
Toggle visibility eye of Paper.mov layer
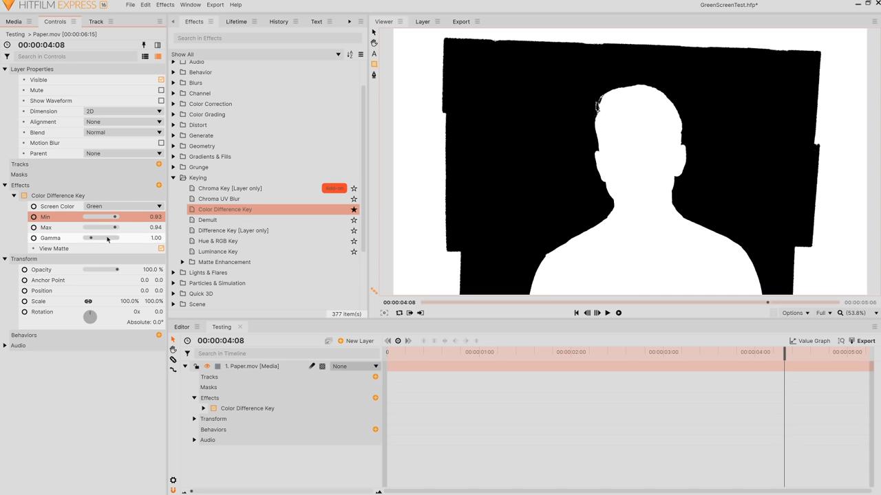(206, 366)
